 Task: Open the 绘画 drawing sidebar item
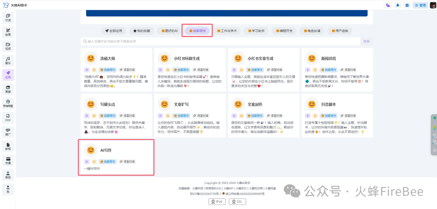[8, 32]
